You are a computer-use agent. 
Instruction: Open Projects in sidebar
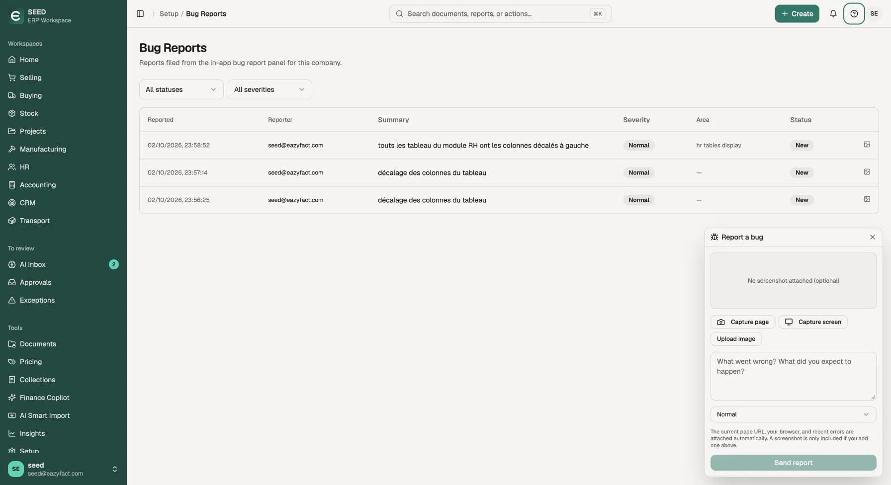tap(63, 131)
